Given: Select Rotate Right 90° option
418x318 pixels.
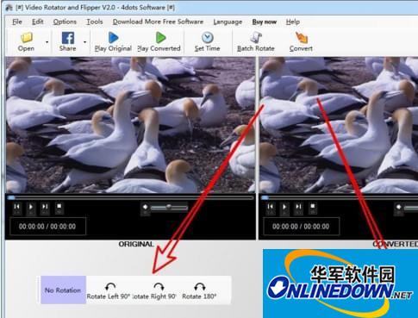Looking at the screenshot, I should point(154,290).
